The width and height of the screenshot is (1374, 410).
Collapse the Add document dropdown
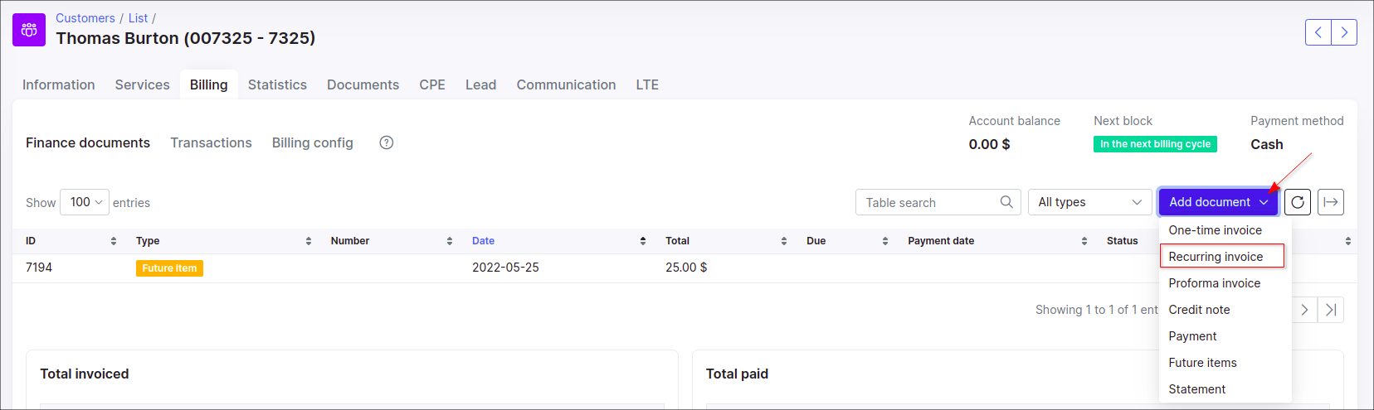[x=1217, y=202]
